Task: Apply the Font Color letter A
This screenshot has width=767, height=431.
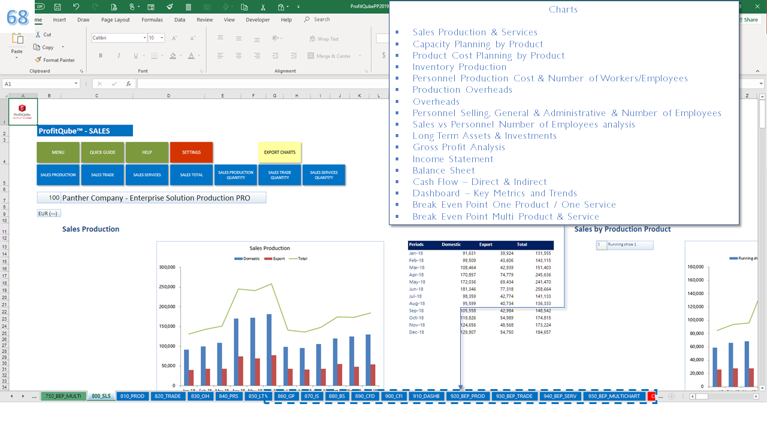Action: 191,56
